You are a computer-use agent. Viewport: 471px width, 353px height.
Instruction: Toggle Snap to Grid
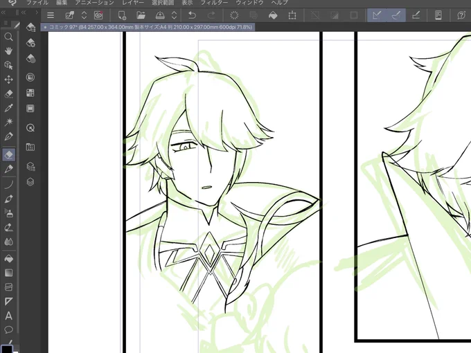tap(416, 15)
